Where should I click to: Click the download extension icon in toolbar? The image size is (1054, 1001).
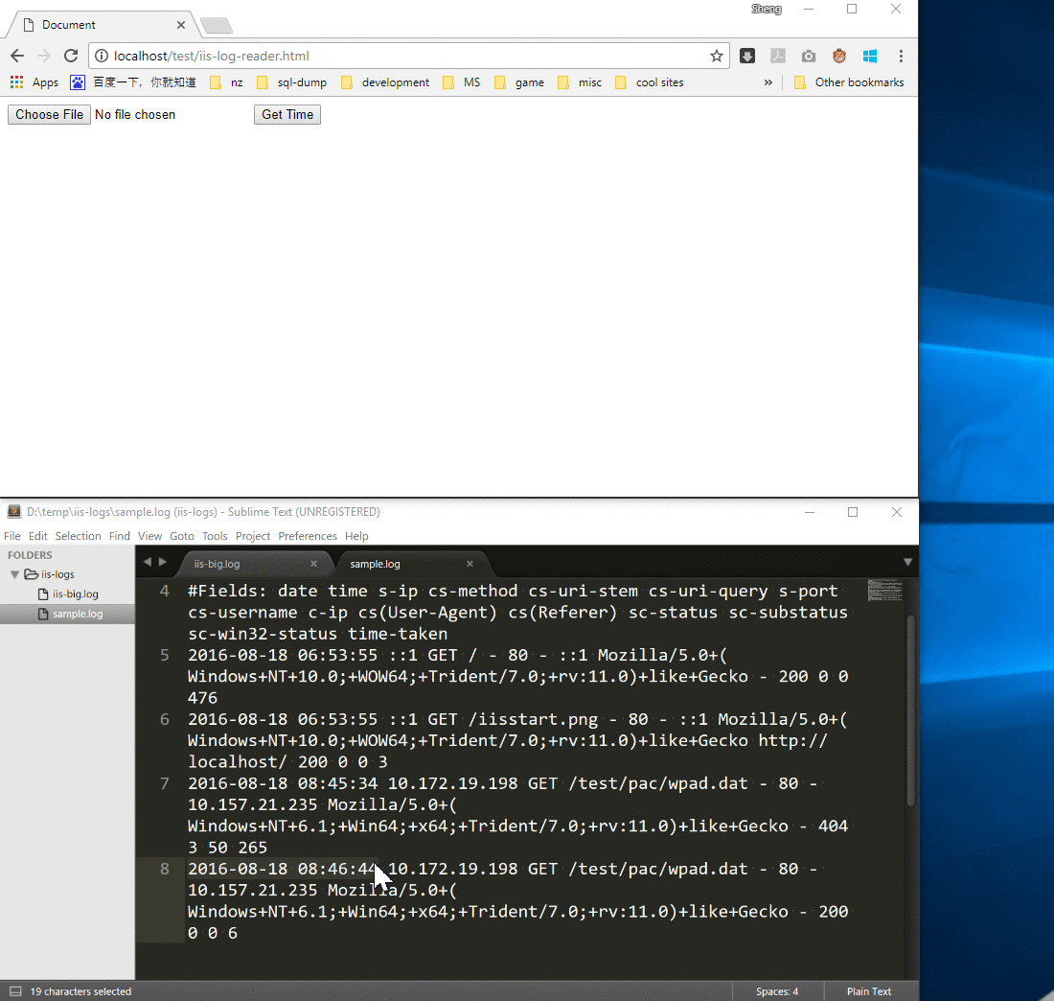(747, 56)
